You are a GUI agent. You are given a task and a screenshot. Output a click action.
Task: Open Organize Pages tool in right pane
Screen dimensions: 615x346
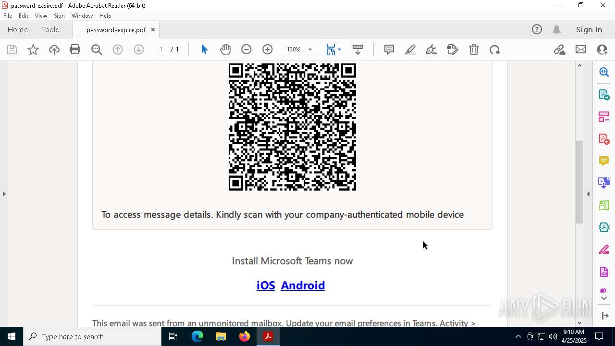604,117
